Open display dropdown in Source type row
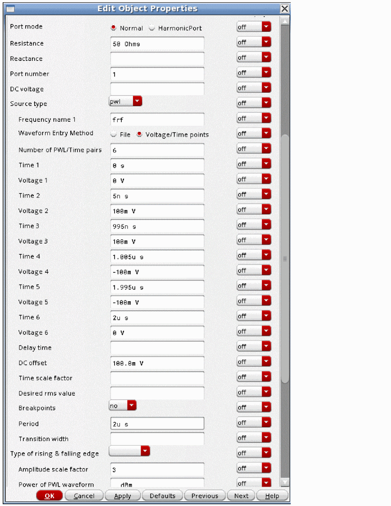Viewport: 391px width, 506px height. click(x=254, y=103)
